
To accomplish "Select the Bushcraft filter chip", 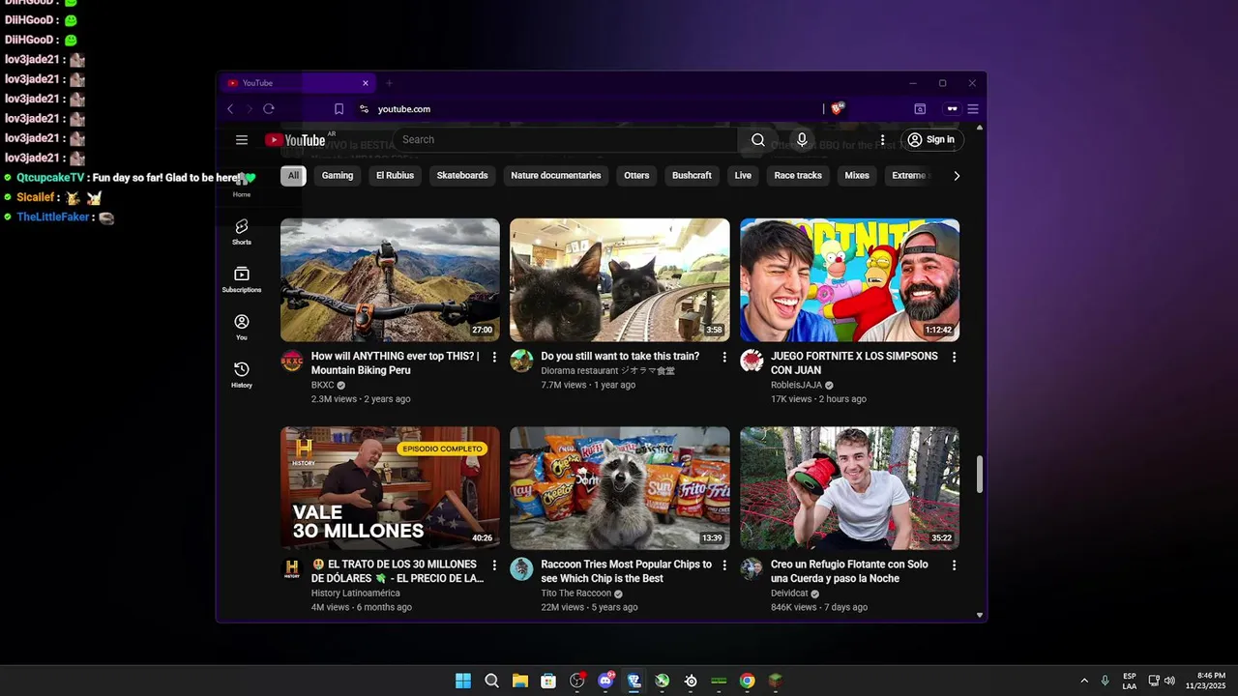I will click(x=692, y=176).
